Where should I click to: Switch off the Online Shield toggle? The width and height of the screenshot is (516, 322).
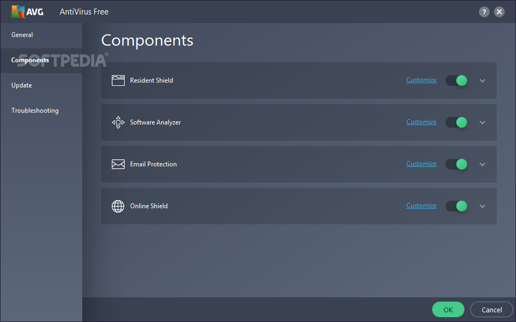456,206
